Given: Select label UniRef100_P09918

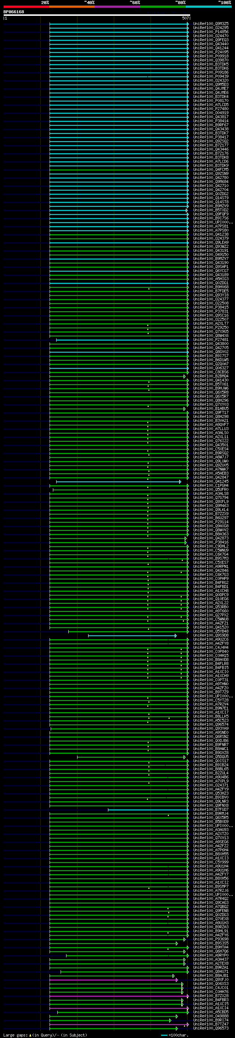Looking at the screenshot, I should tap(211, 56).
